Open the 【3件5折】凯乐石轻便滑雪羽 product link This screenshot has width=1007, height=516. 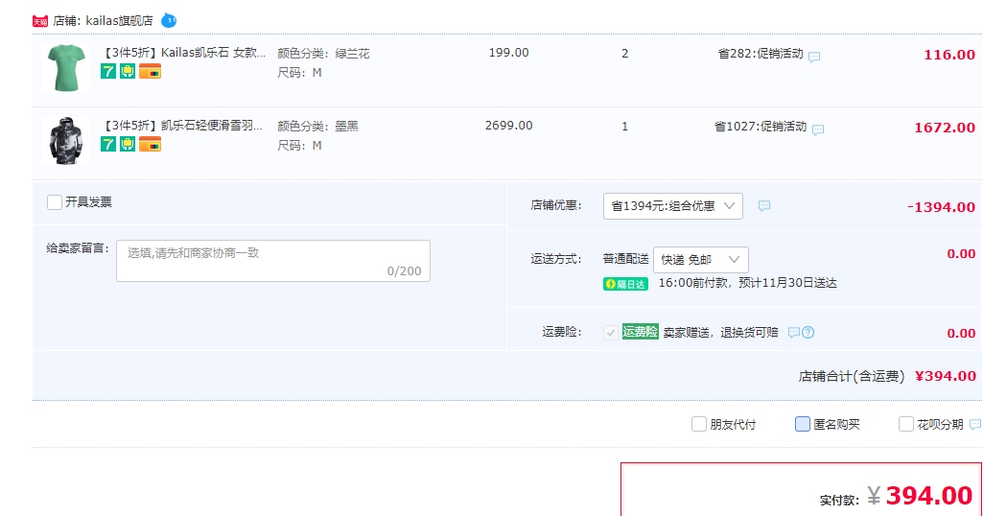pos(182,126)
